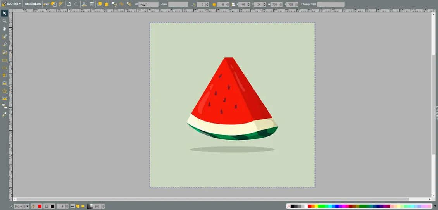Open the stroke color picker
The image size is (438, 210).
52,207
